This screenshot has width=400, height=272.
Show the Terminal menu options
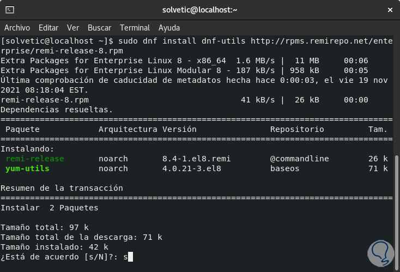135,27
